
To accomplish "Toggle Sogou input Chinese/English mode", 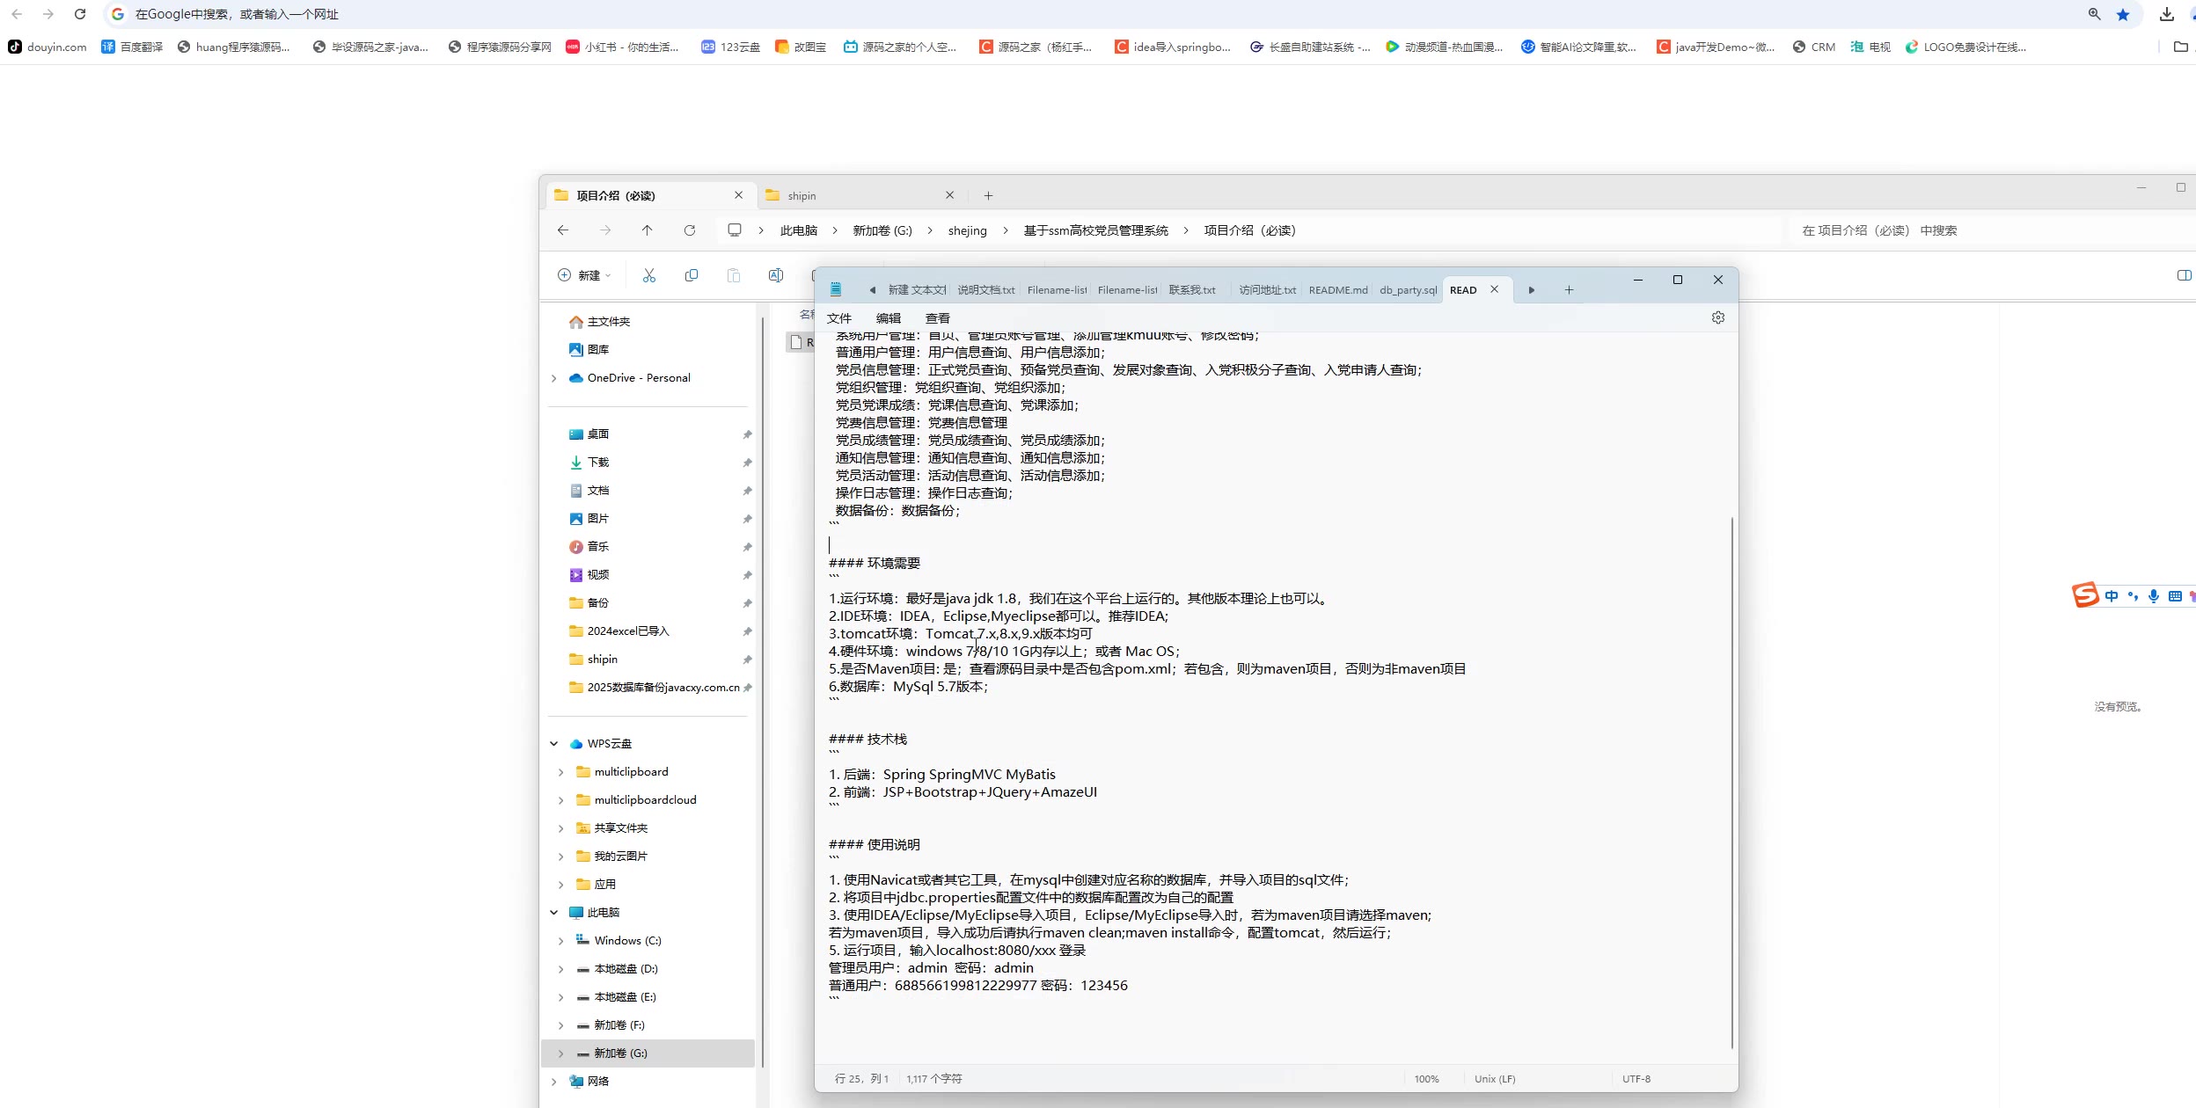I will 2112,596.
